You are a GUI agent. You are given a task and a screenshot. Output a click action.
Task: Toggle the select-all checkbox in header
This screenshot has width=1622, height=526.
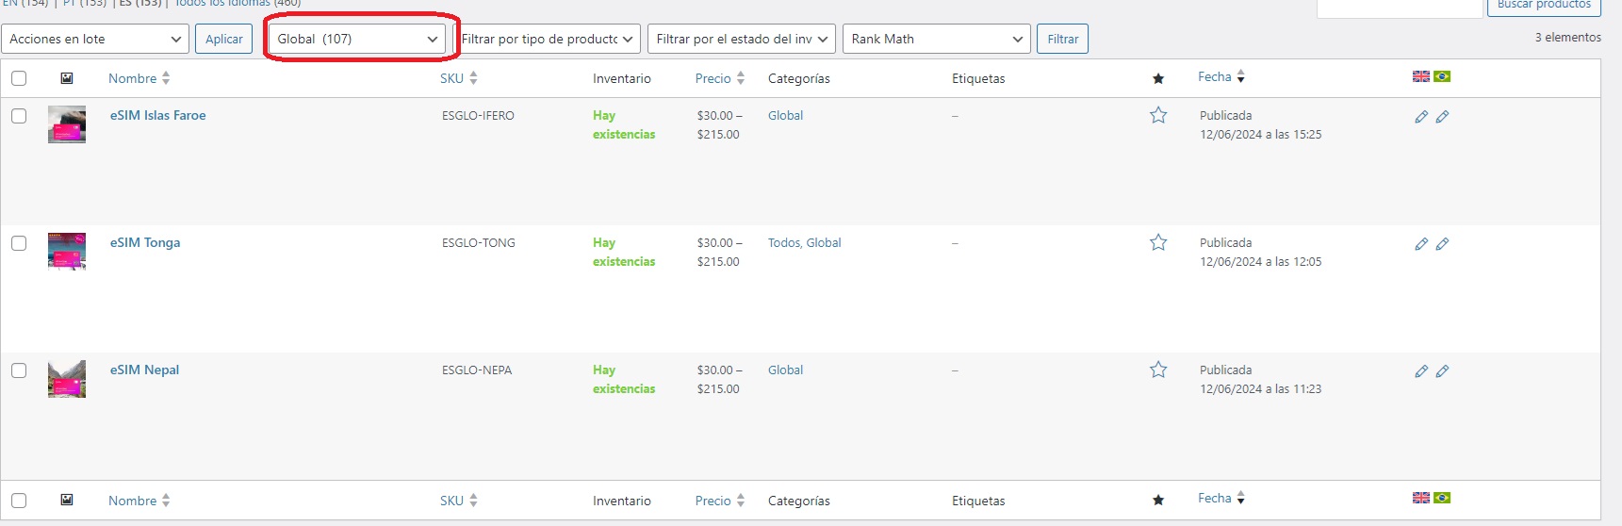pyautogui.click(x=19, y=78)
